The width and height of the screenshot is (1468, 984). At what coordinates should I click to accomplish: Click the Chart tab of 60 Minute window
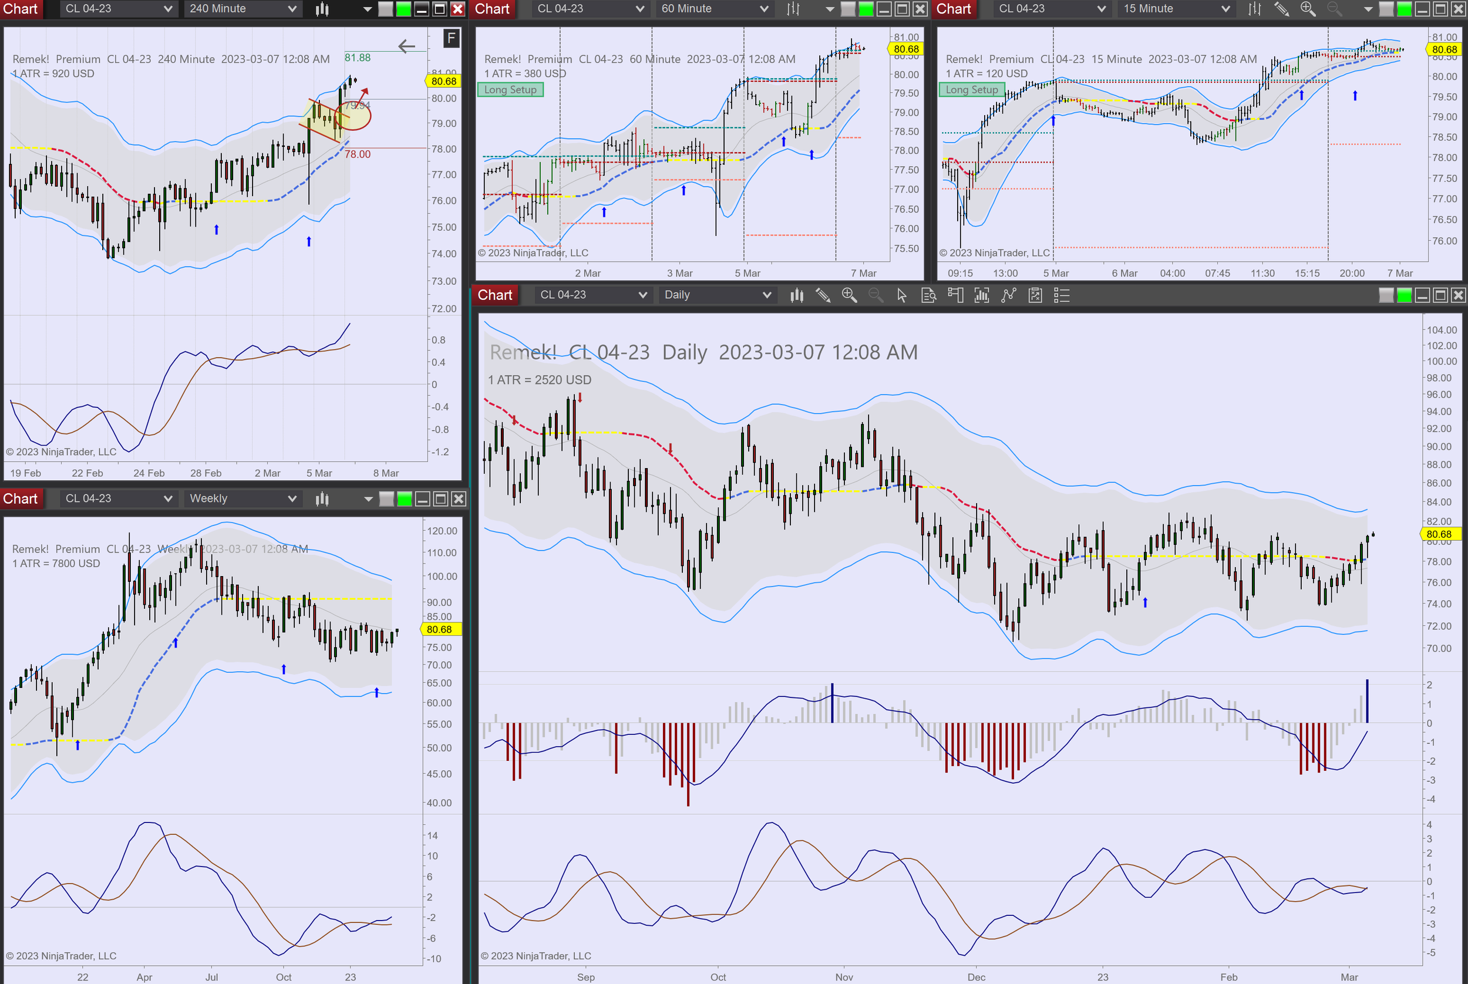coord(492,9)
